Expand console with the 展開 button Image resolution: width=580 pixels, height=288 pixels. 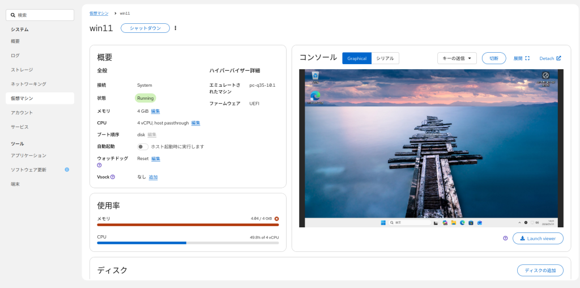(521, 58)
